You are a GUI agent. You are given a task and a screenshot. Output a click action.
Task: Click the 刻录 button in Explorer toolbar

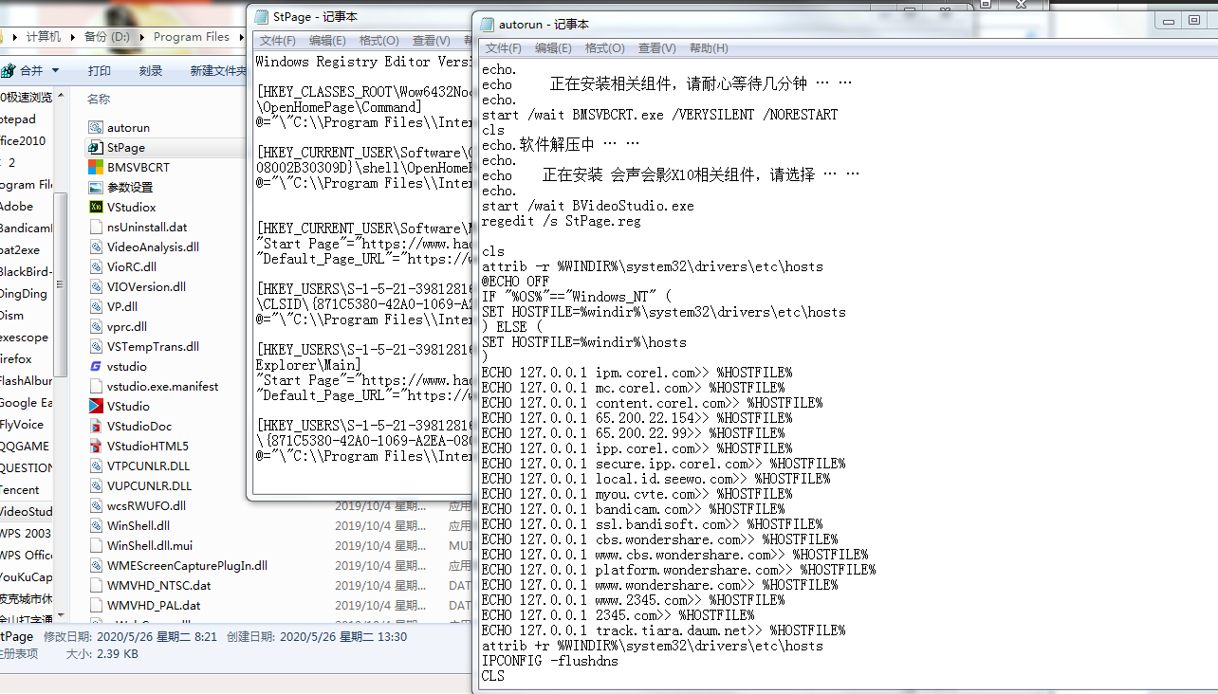(151, 71)
